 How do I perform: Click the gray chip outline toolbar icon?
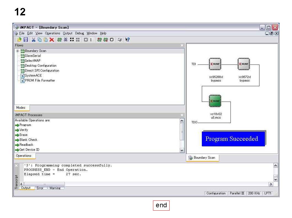point(86,40)
